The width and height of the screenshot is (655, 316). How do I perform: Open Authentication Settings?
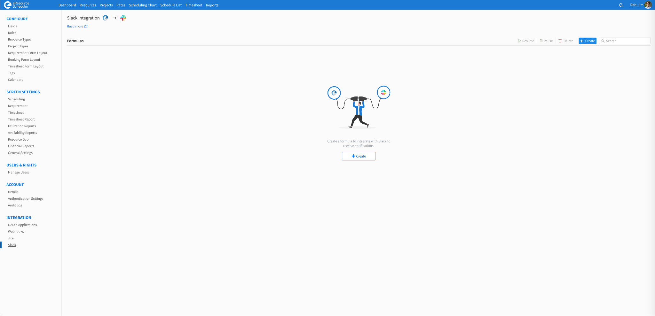(x=26, y=199)
